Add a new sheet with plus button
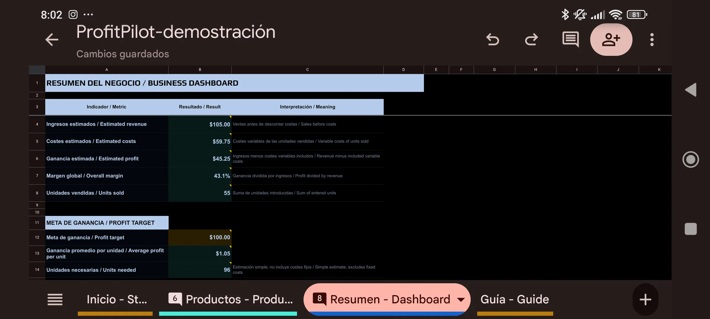Screen dimensions: 710x319 [645, 300]
